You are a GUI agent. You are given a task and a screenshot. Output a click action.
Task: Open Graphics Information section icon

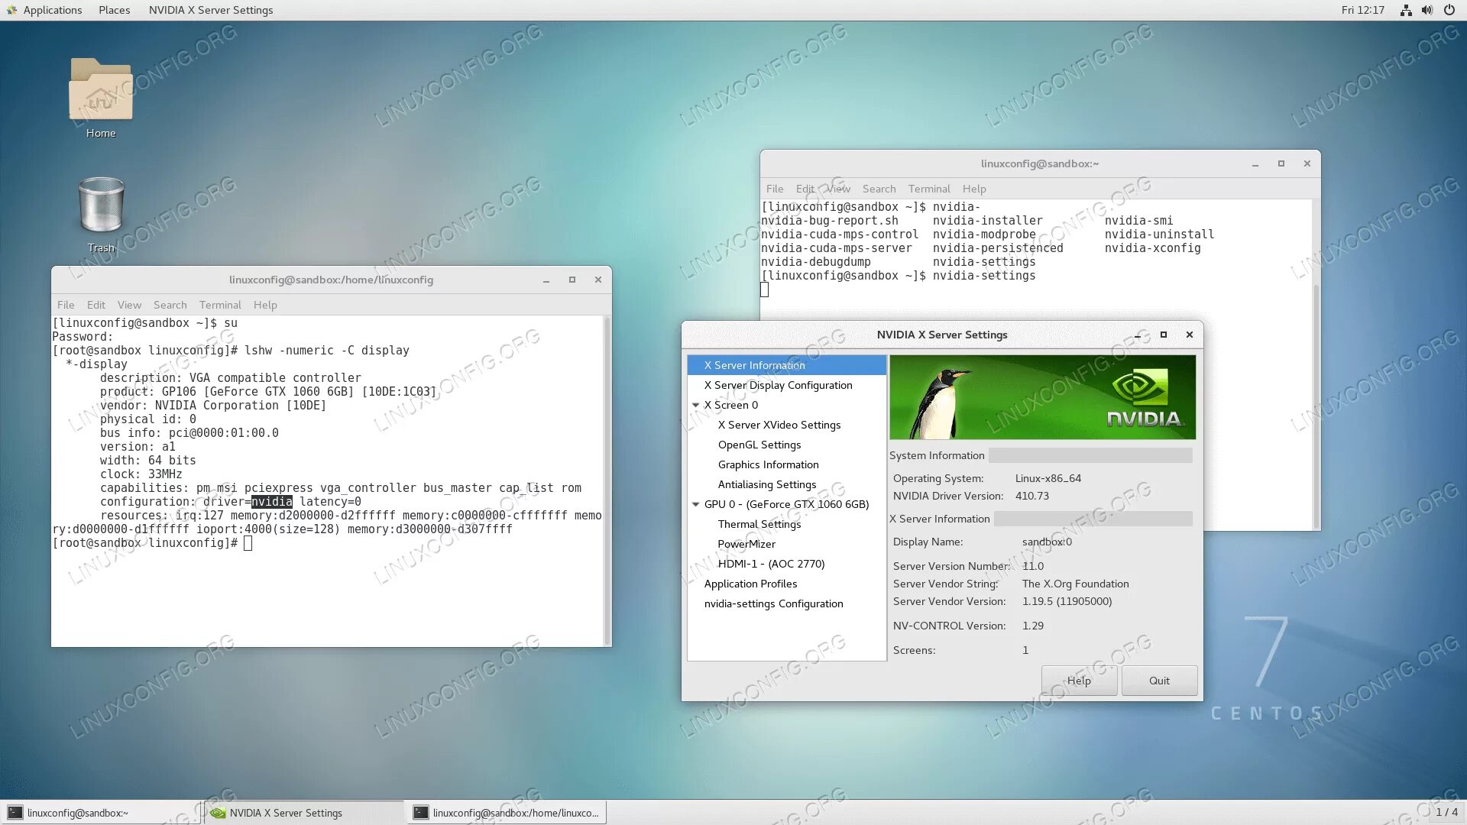tap(768, 464)
